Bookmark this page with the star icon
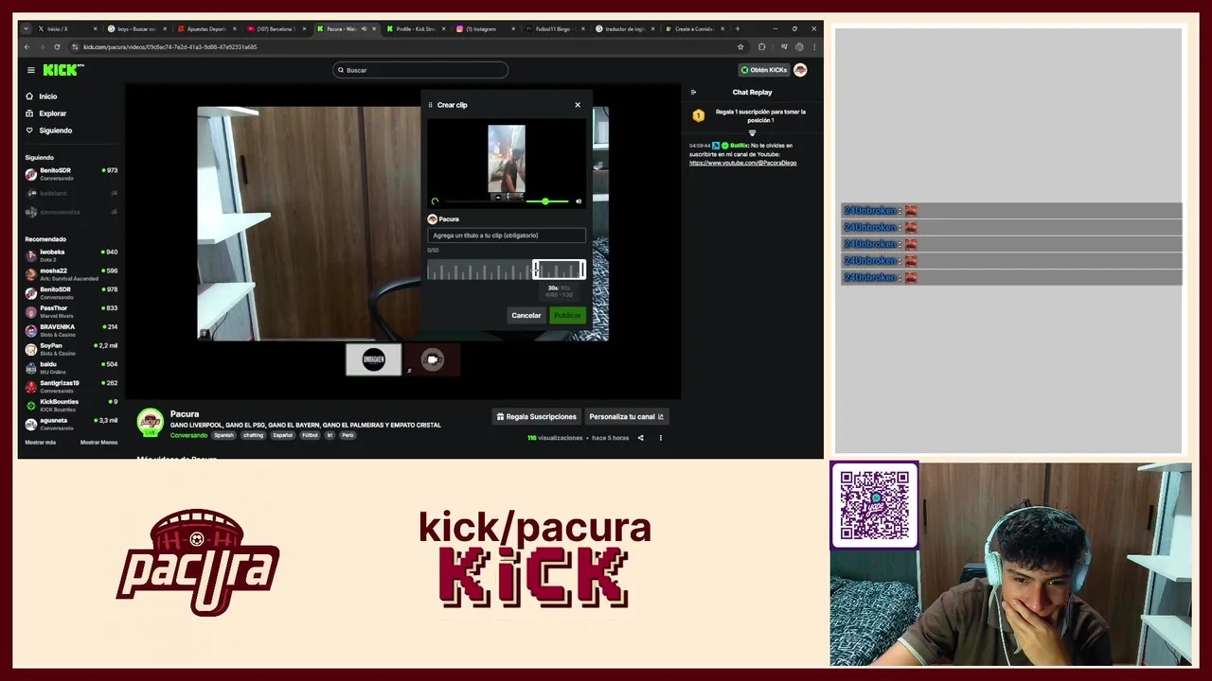 click(740, 47)
